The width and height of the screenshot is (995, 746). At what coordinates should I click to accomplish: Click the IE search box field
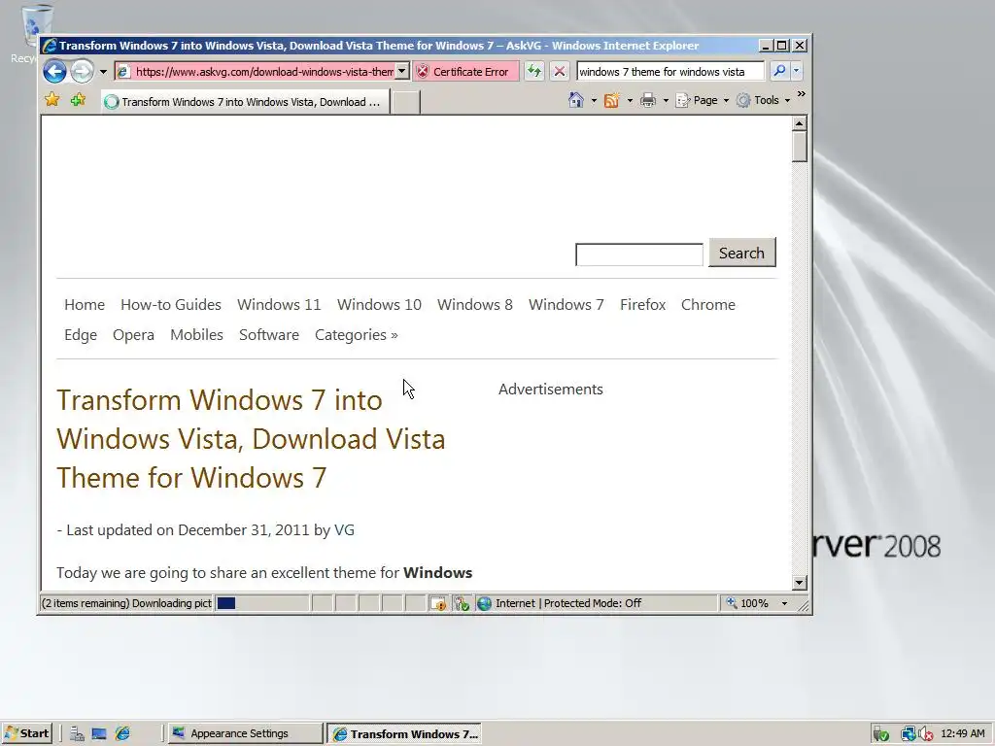coord(670,72)
